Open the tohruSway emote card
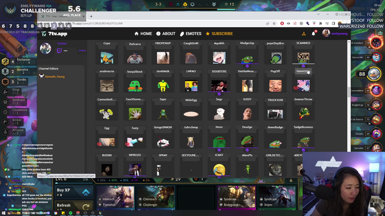385x216 pixels. point(191,137)
